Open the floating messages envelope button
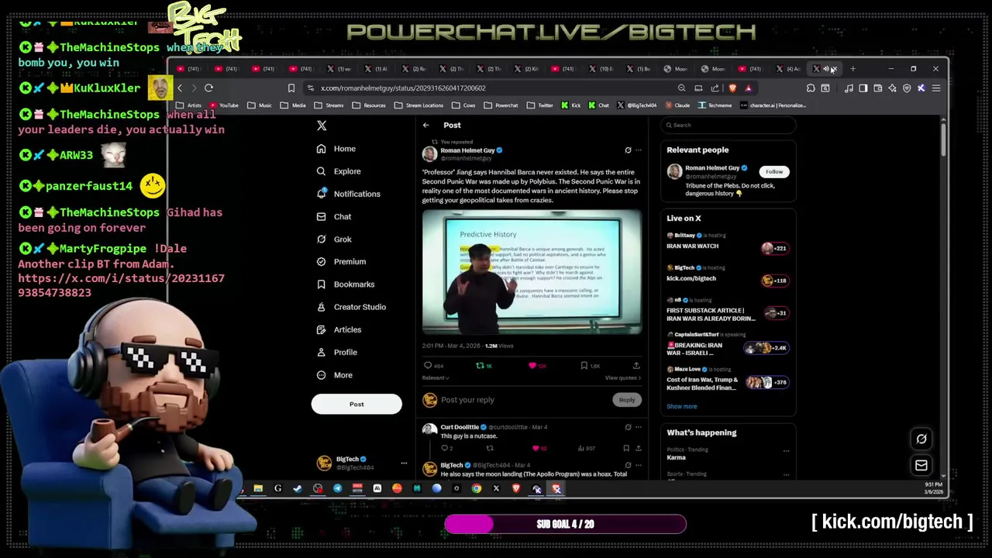Screen dimensions: 992x558 tap(921, 466)
